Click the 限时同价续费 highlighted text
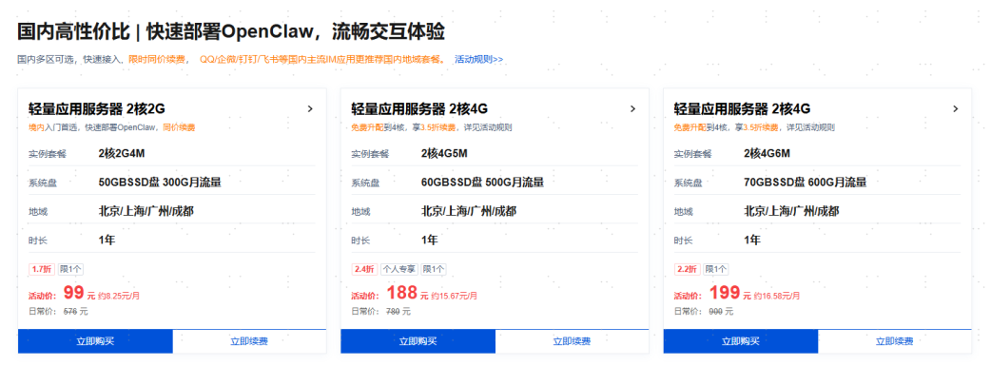The image size is (991, 366). click(x=157, y=60)
